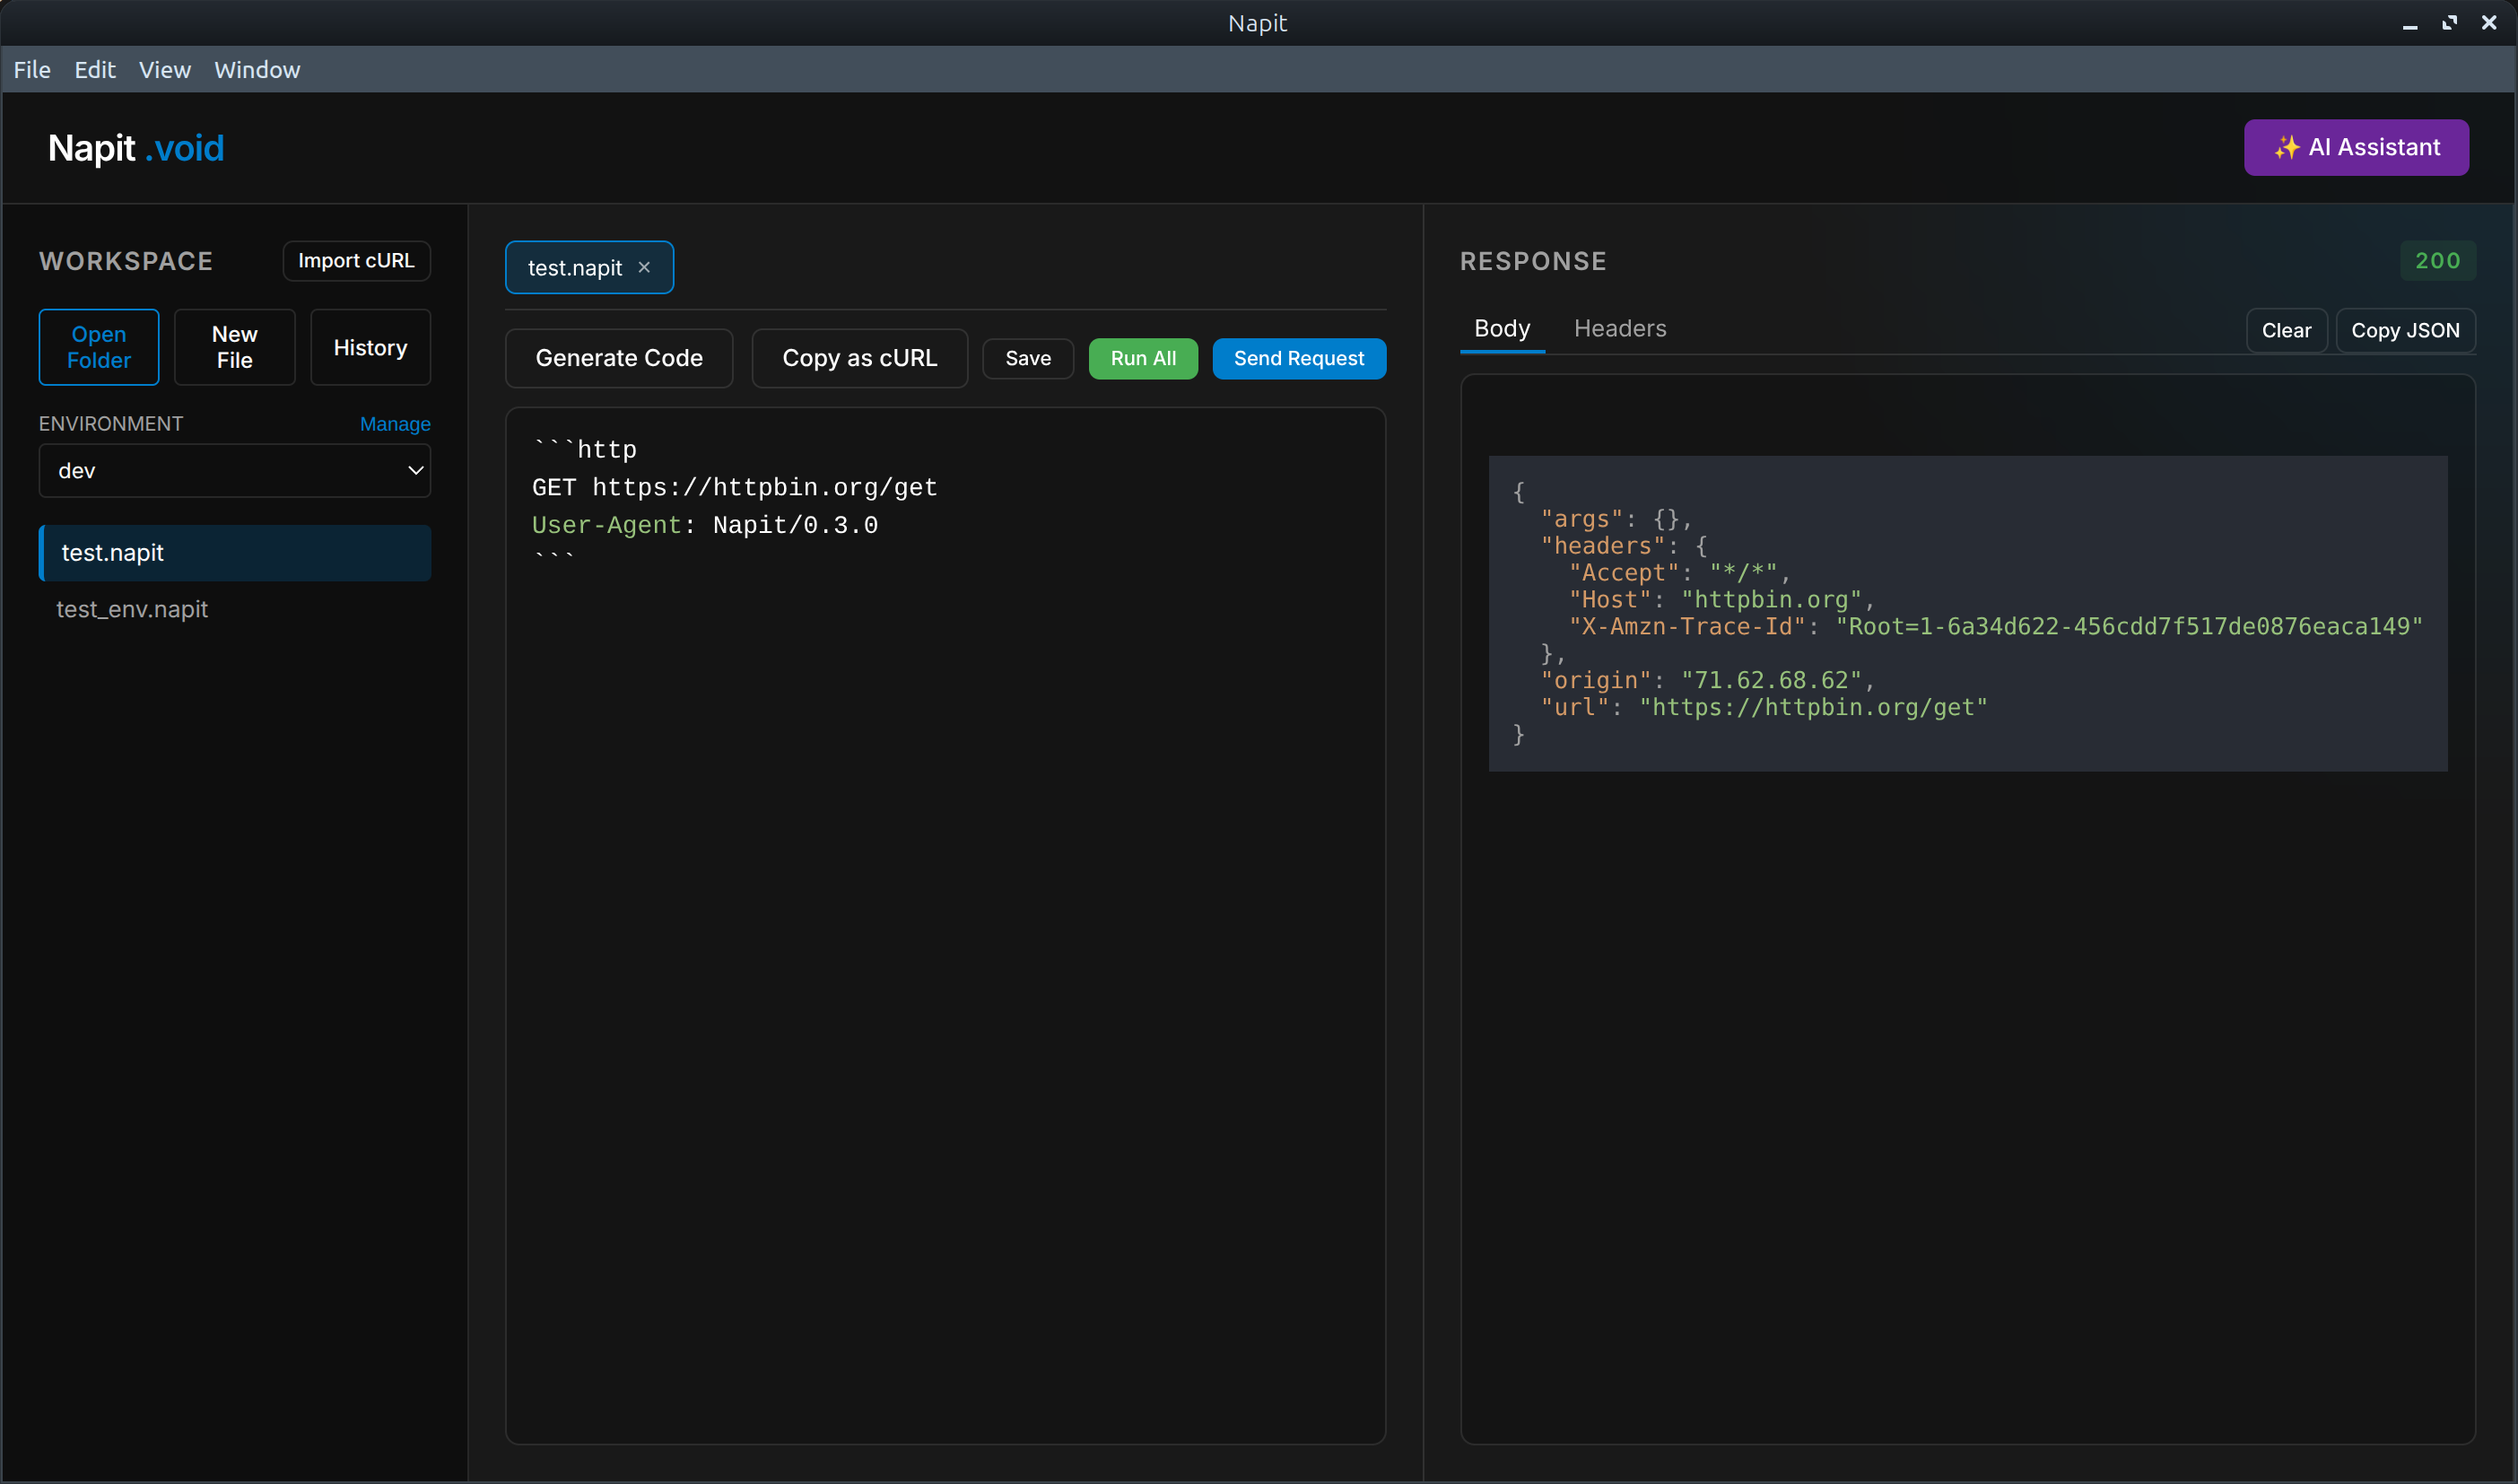Switch to response Headers tab
Screen dimensions: 2518x1484
click(1619, 328)
